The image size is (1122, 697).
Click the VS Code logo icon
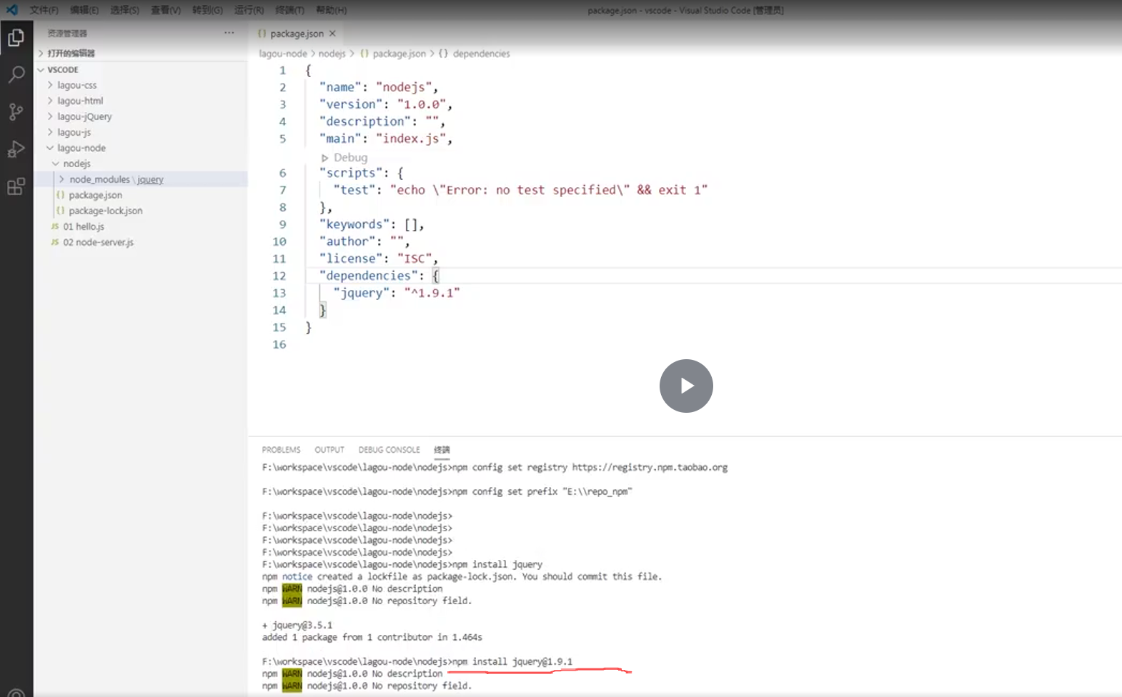[x=12, y=10]
